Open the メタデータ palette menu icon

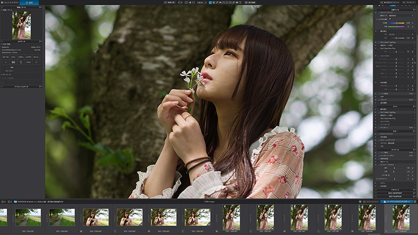(x=41, y=41)
